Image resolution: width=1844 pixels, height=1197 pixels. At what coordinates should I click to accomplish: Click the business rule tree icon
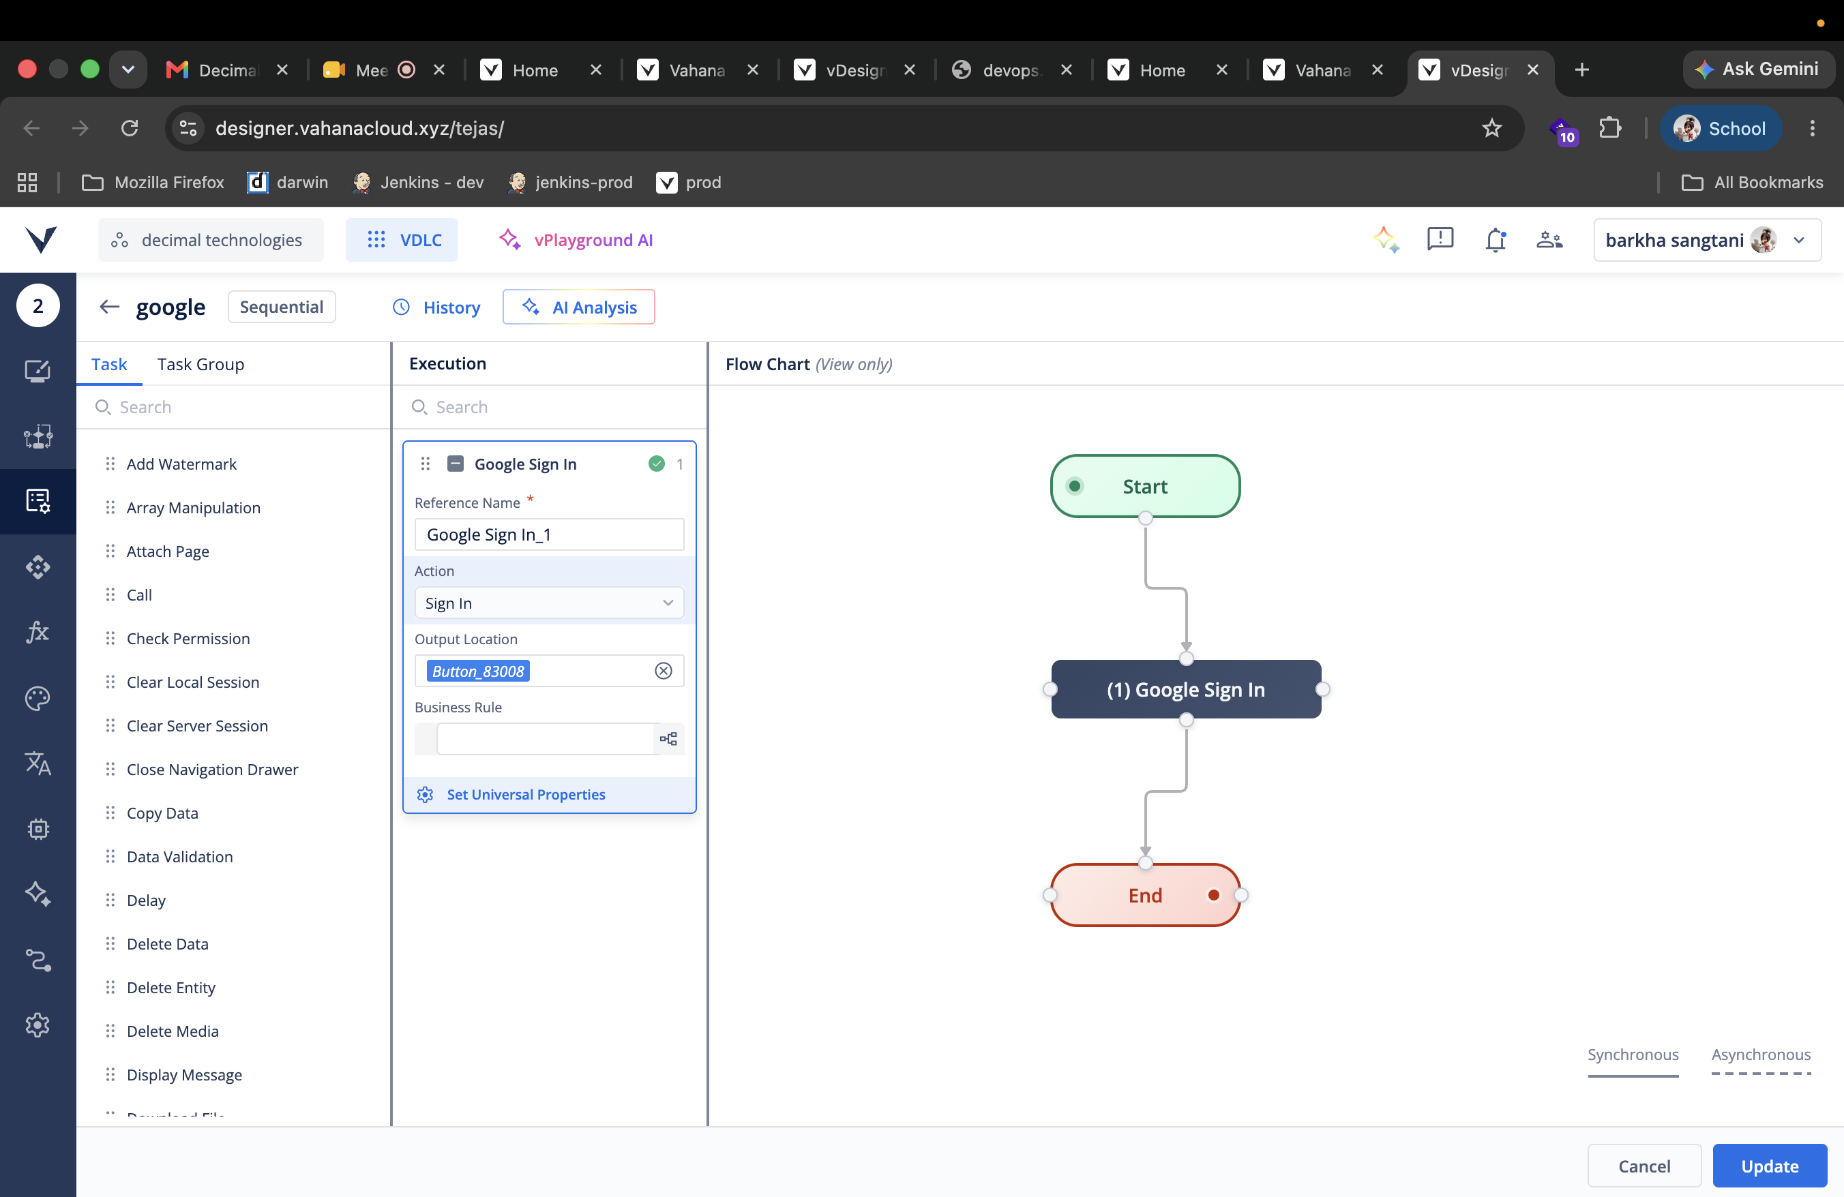(668, 739)
